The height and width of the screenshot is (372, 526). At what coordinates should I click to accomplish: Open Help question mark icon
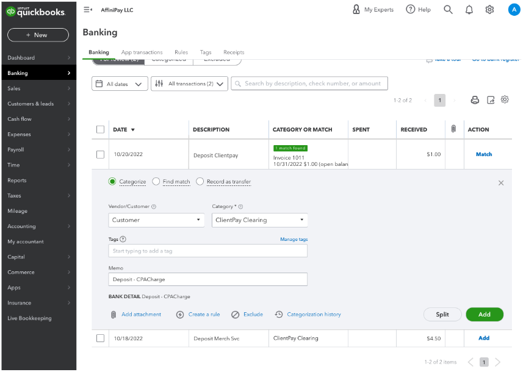click(410, 9)
